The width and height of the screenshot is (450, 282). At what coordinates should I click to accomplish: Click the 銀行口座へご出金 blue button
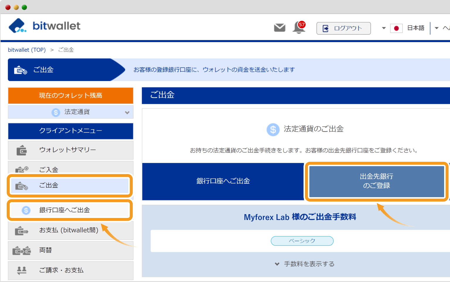coord(223,181)
